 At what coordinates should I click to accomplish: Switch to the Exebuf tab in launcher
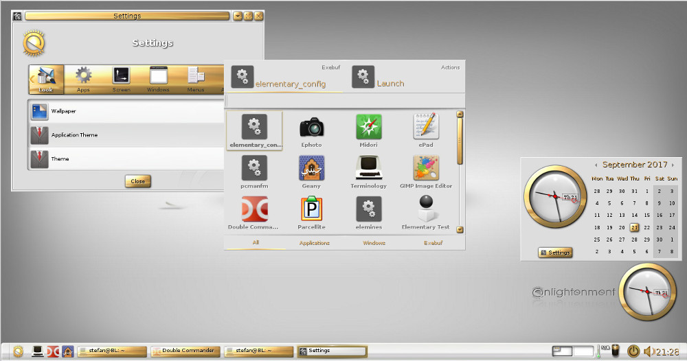tap(433, 243)
